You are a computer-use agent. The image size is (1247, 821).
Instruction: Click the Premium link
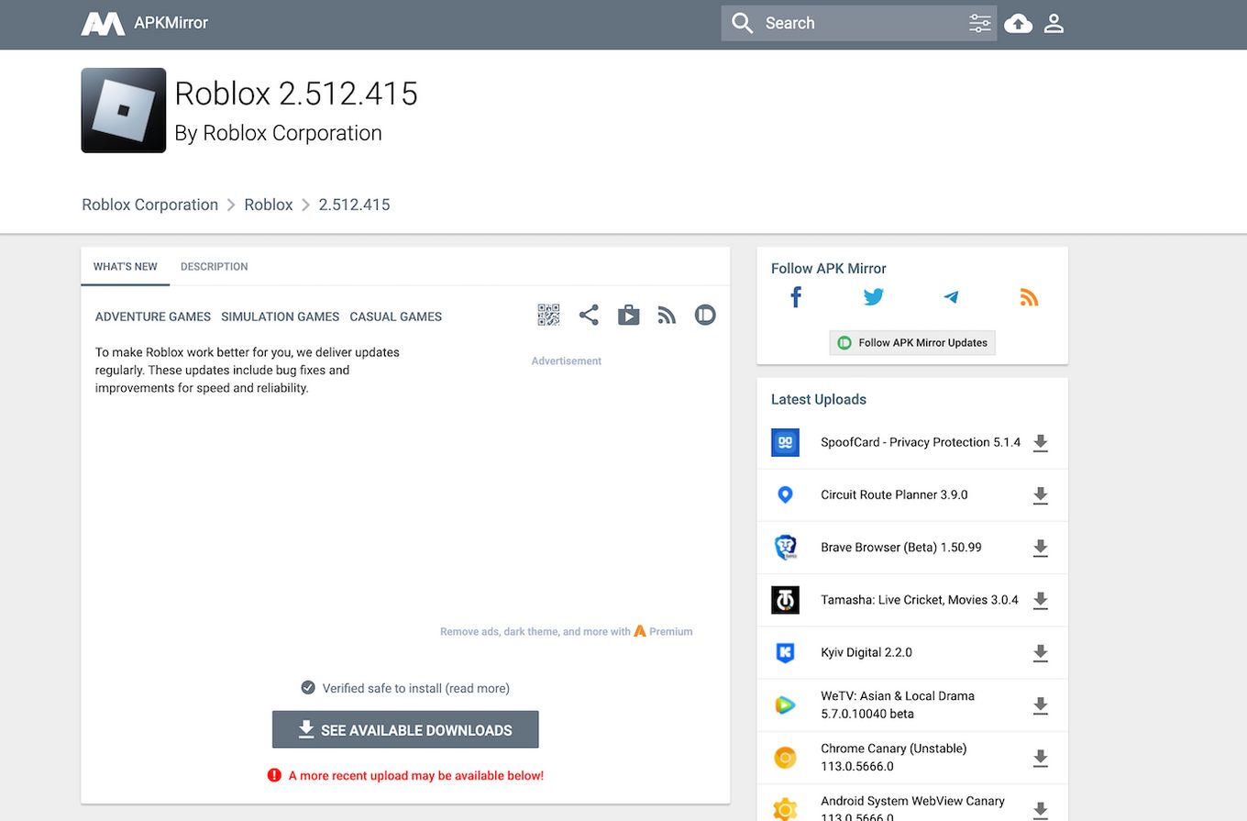pyautogui.click(x=664, y=631)
